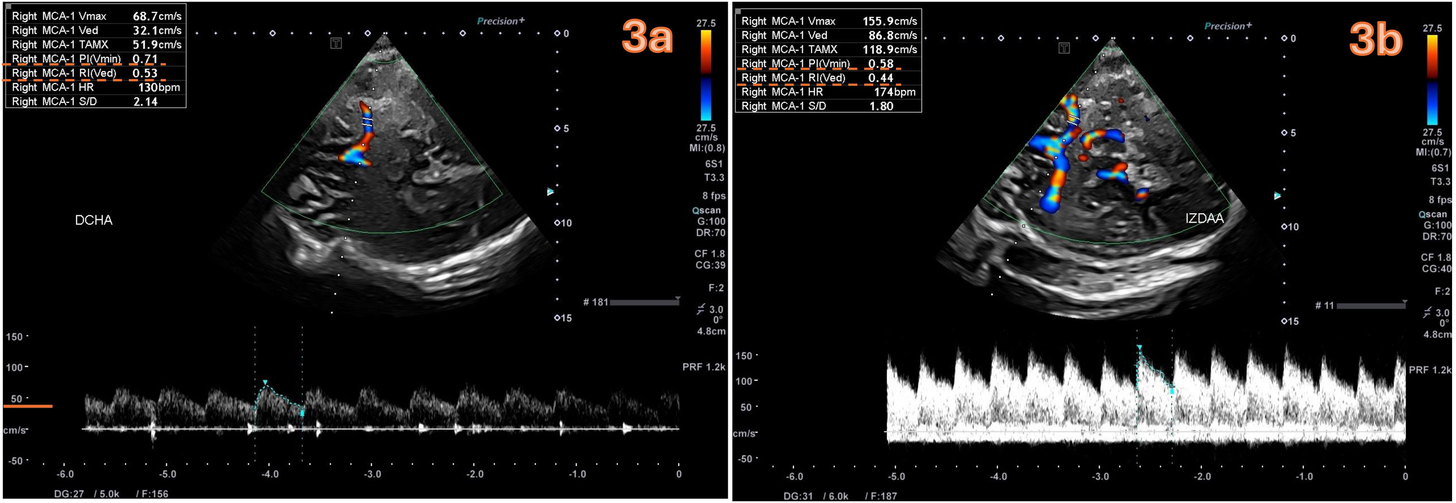1456x503 pixels.
Task: Click the cyan focus arrow beside panel 3a depth scale
Action: click(x=550, y=192)
